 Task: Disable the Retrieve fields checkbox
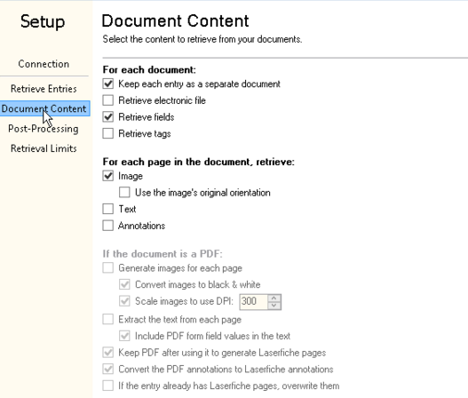[108, 116]
